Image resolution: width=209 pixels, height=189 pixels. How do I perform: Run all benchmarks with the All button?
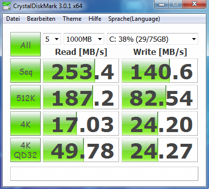[x=25, y=44]
